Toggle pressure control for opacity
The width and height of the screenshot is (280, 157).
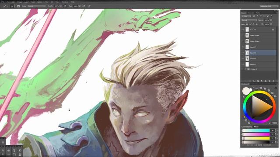click(x=65, y=6)
